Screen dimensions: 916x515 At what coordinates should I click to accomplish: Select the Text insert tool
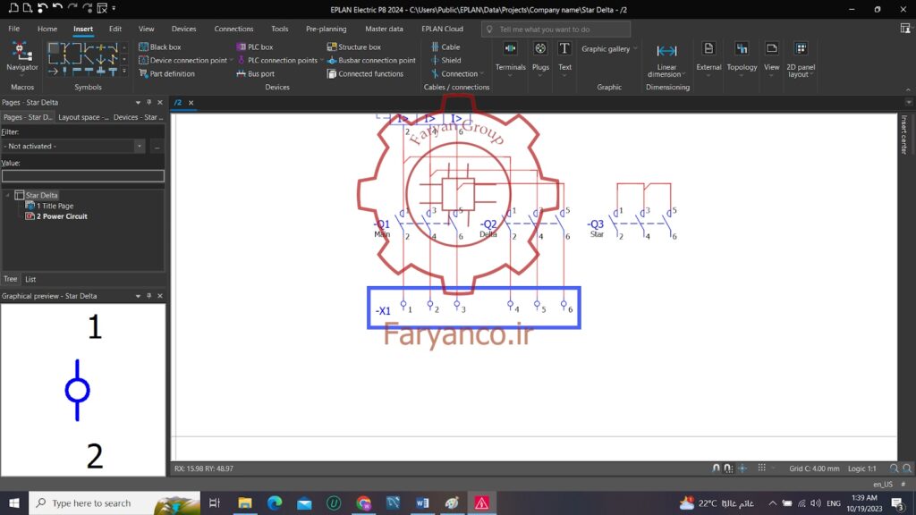[x=564, y=58]
